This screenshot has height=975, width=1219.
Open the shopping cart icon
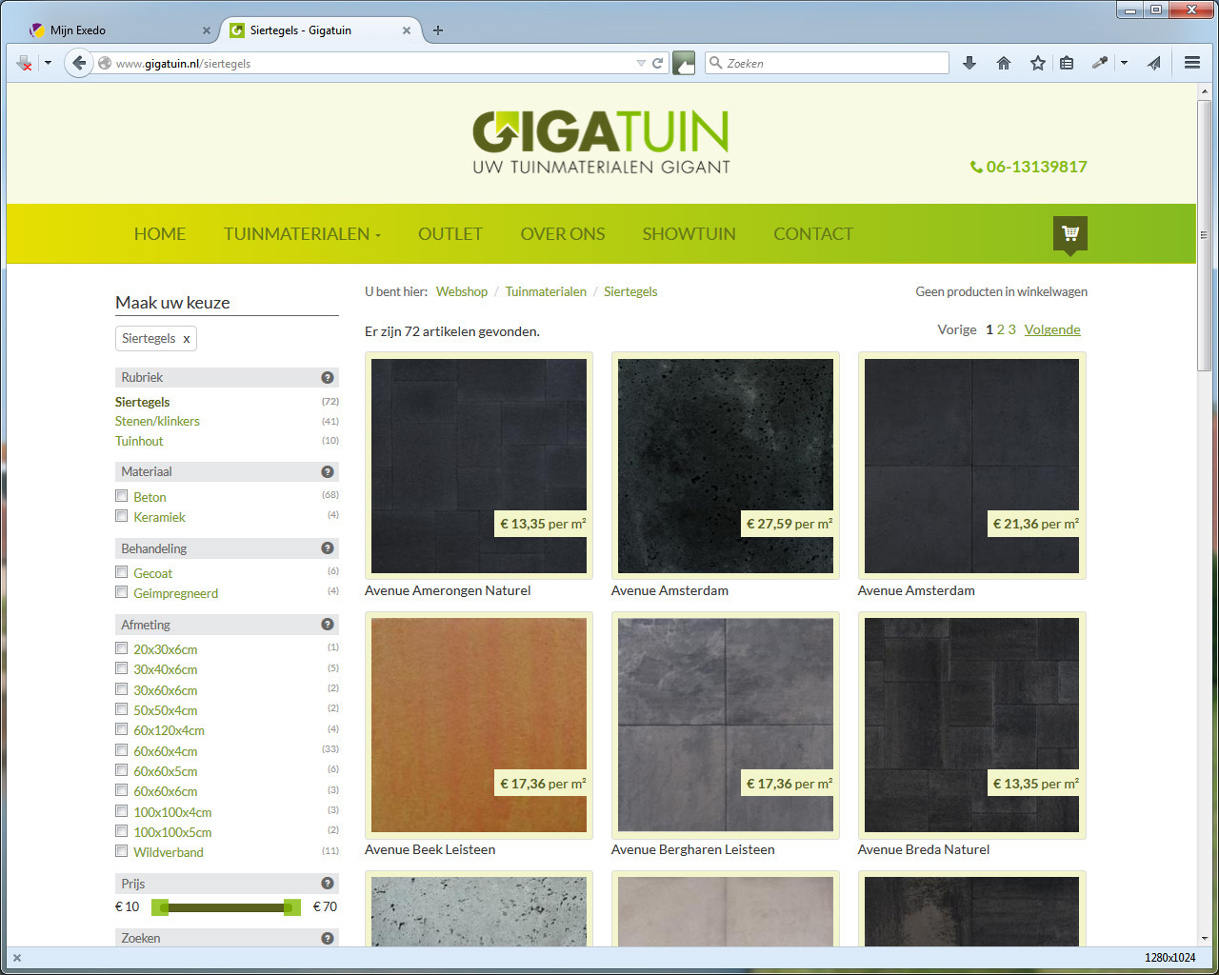[1070, 233]
